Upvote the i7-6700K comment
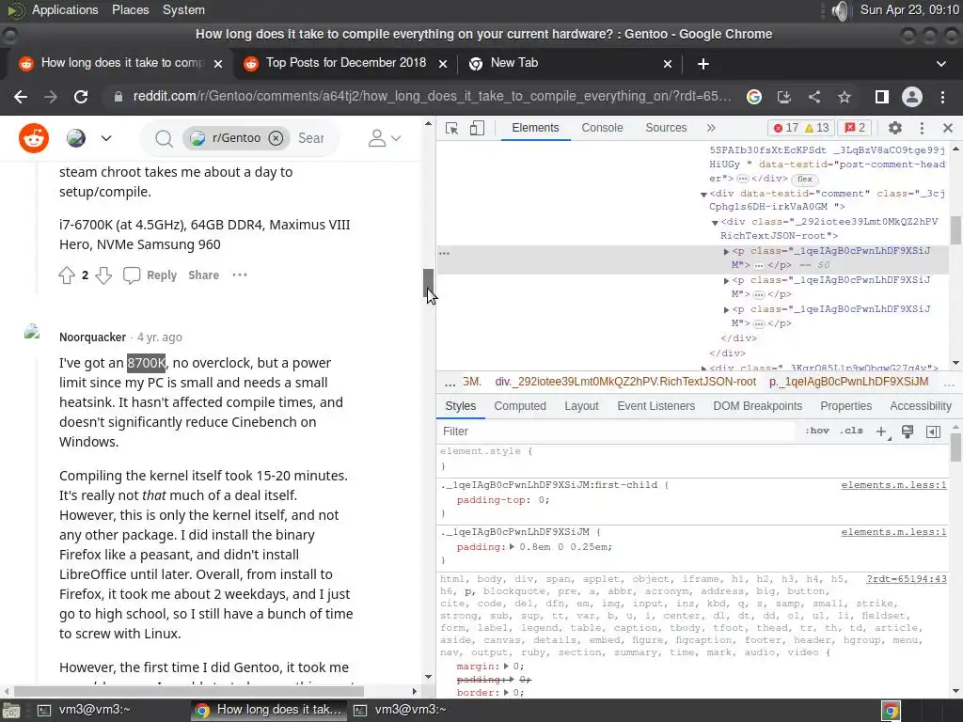The image size is (963, 722). [67, 275]
